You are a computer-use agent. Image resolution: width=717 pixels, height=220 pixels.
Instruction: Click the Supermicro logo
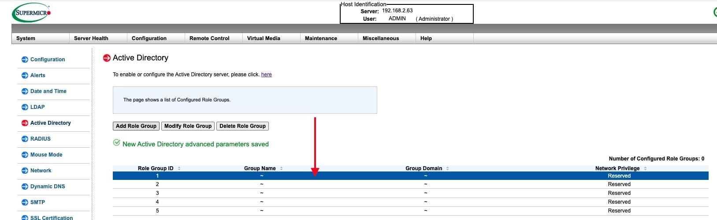click(x=31, y=13)
